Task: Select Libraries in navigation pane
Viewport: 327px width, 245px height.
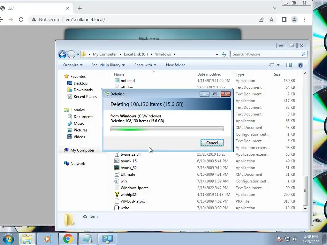Action: (77, 110)
